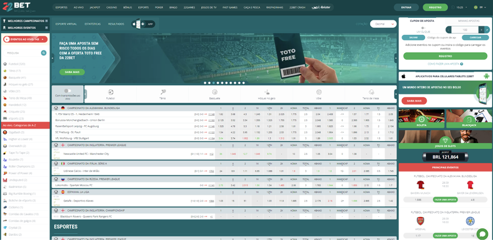Expand more markets +1148 for Mainz match
Viewport: 493px width, 240px height.
[212, 114]
